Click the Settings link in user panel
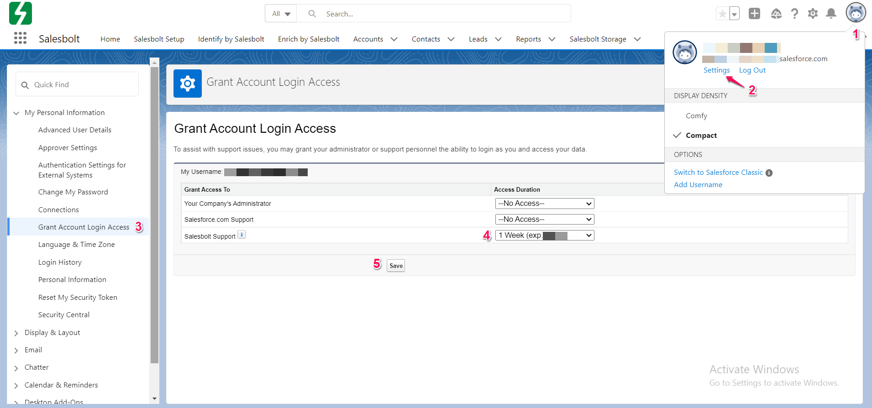Image resolution: width=872 pixels, height=408 pixels. point(716,70)
